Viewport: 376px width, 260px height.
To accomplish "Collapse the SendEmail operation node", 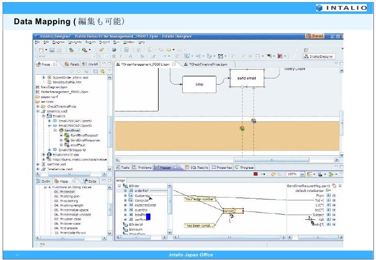I will [x=55, y=131].
